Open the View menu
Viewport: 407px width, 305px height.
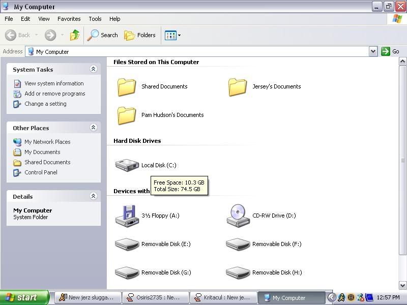click(x=44, y=19)
